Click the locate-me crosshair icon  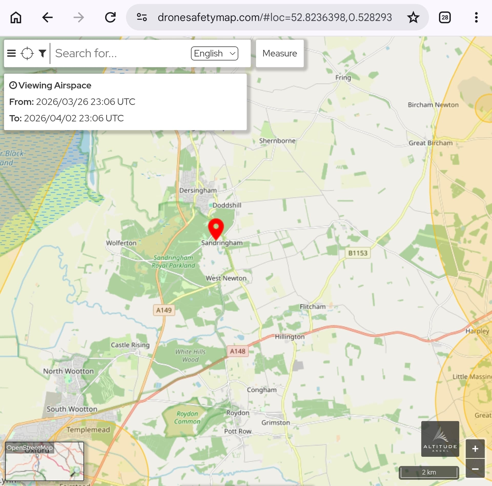[27, 53]
